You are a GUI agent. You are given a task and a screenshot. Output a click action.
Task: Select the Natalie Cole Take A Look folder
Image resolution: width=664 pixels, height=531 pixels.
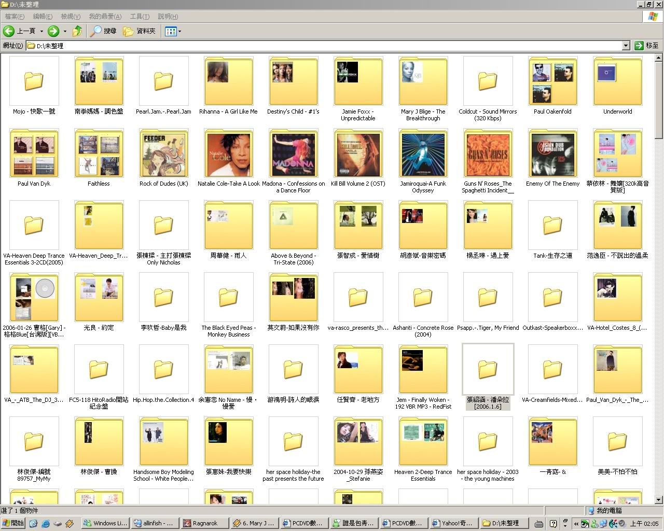click(x=228, y=155)
